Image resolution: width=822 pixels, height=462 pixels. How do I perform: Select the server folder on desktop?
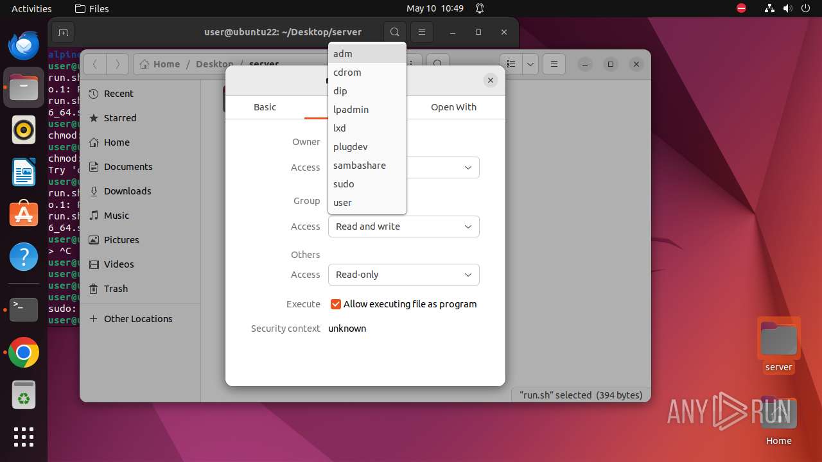[778, 345]
